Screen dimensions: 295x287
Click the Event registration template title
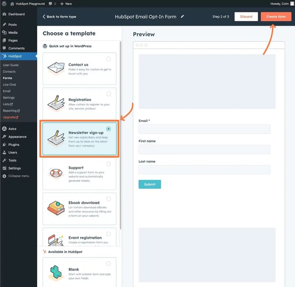(85, 238)
